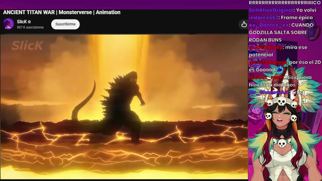Viewport: 322px width, 181px height.
Task: Click the blue emoji after 'es Gooood'
Action: pos(280,69)
